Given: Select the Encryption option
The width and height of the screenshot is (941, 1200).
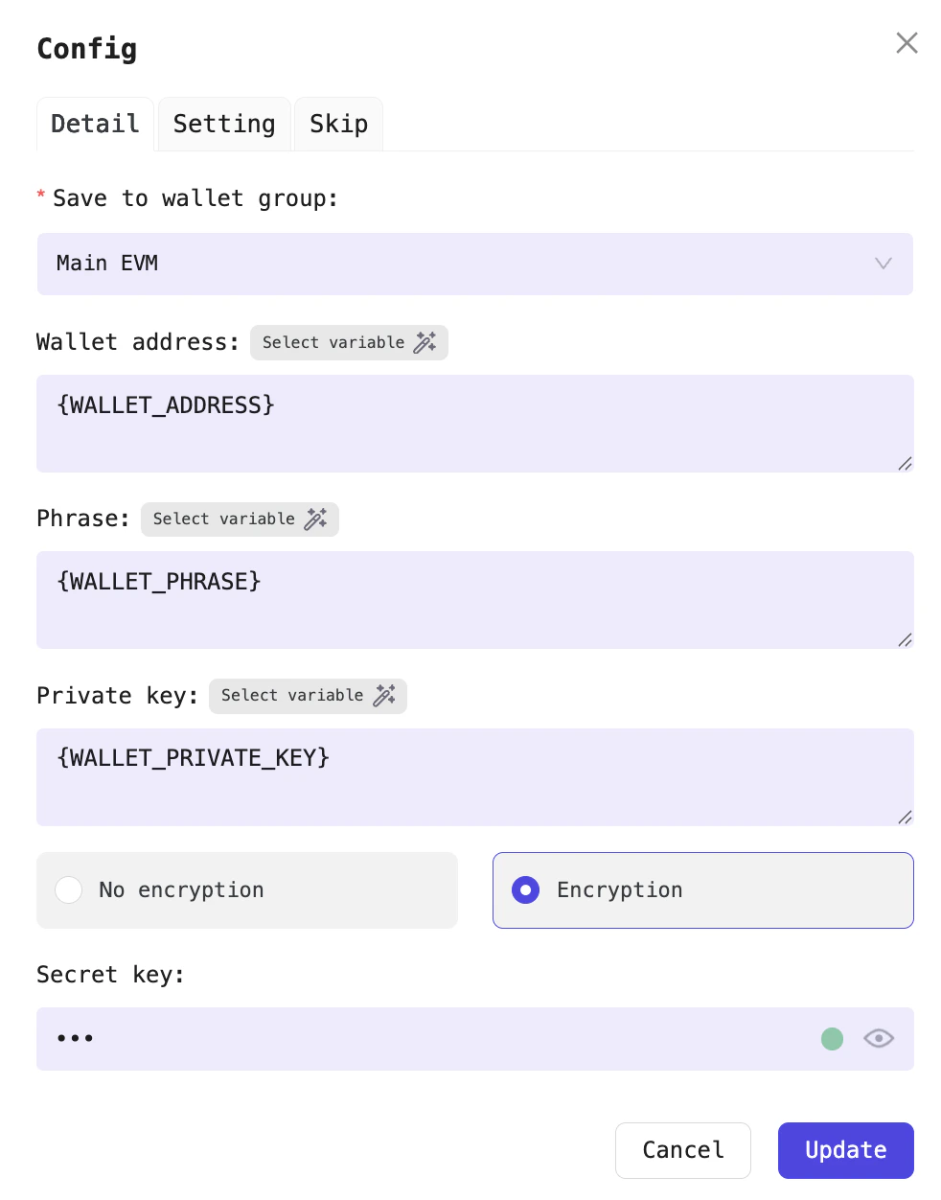Looking at the screenshot, I should coord(525,890).
